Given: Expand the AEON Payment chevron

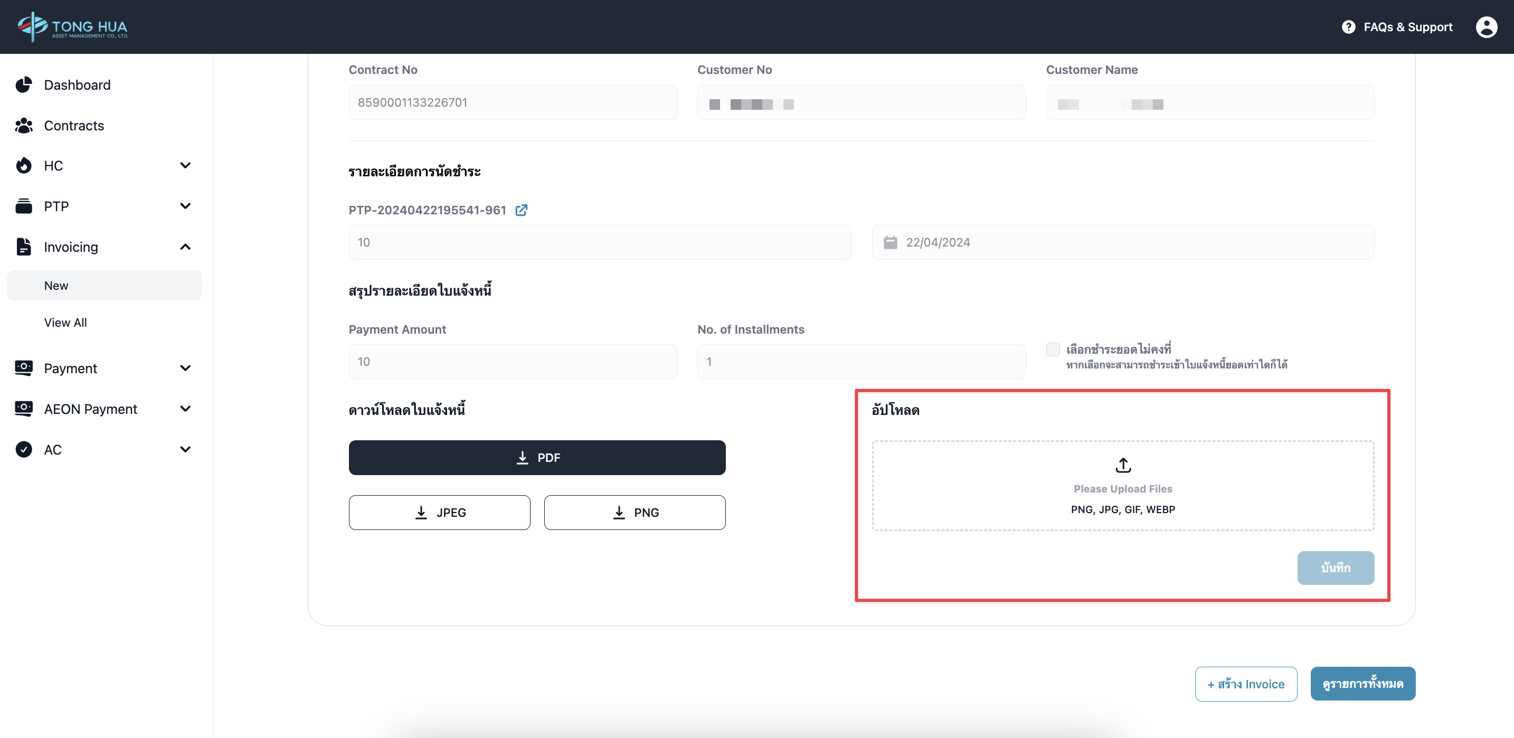Looking at the screenshot, I should pos(185,409).
